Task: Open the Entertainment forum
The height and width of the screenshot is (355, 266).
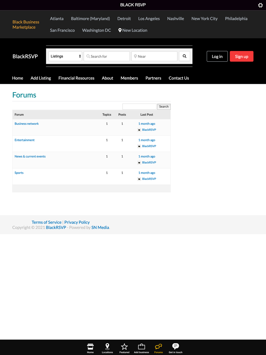Action: [x=24, y=140]
